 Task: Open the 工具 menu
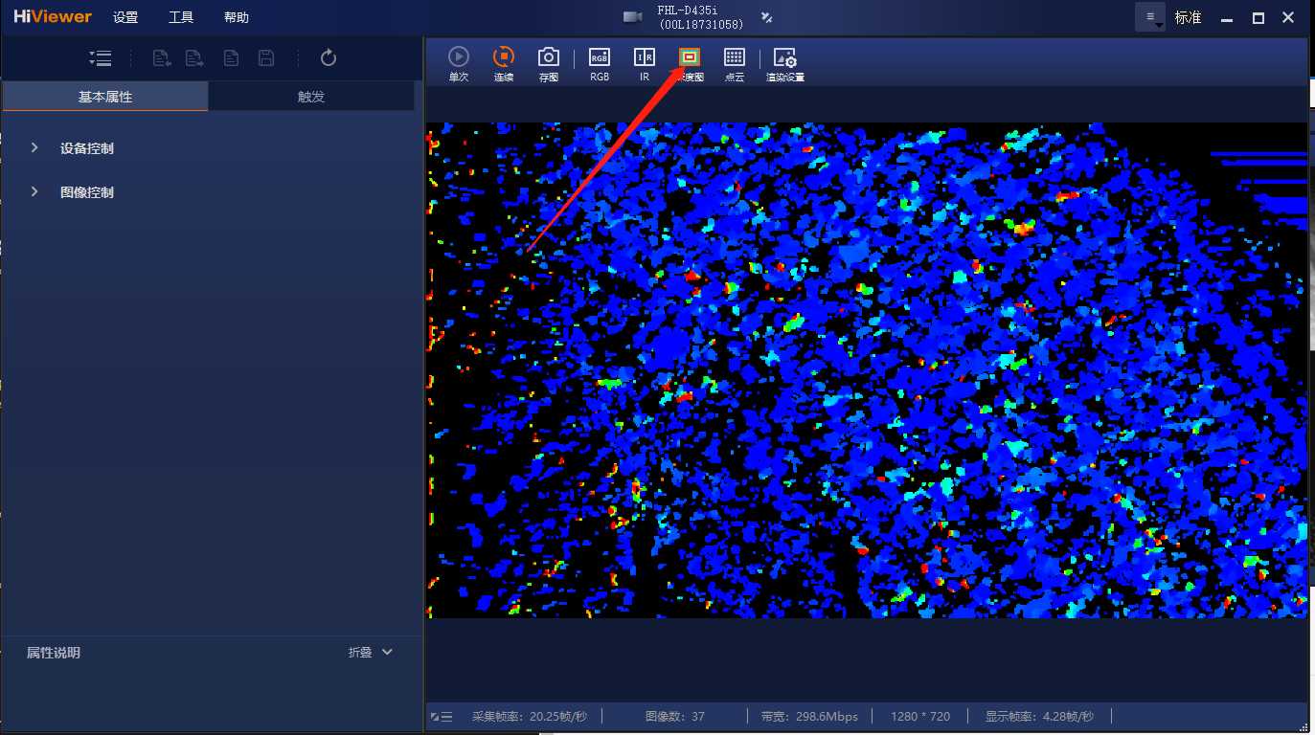click(x=181, y=17)
